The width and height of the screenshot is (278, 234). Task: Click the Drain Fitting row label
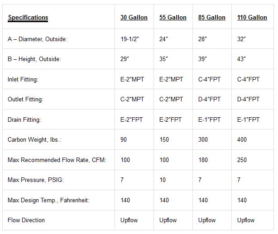point(24,120)
